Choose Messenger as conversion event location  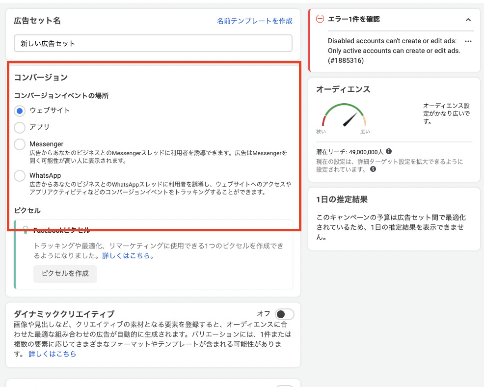(19, 143)
